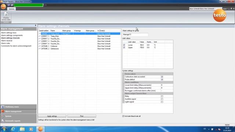The height and width of the screenshot is (132, 235).
Task: Open Alarm settings channels
Action: [10, 38]
